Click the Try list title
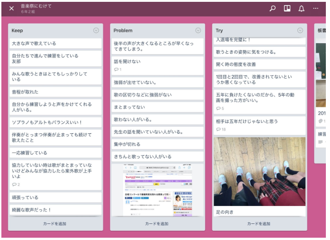The image size is (330, 240). click(219, 30)
